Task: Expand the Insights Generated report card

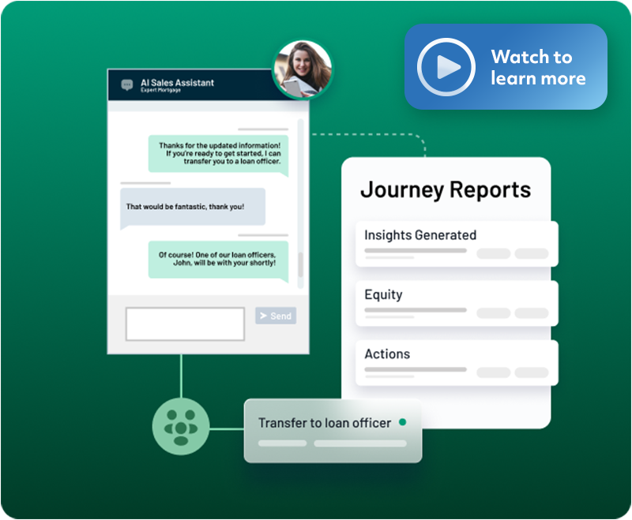Action: (456, 243)
